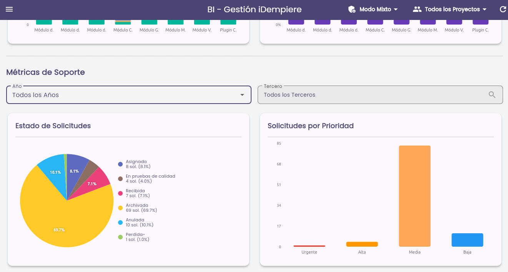508x272 pixels.
Task: Toggle Recibida legend entry
Action: pos(134,193)
